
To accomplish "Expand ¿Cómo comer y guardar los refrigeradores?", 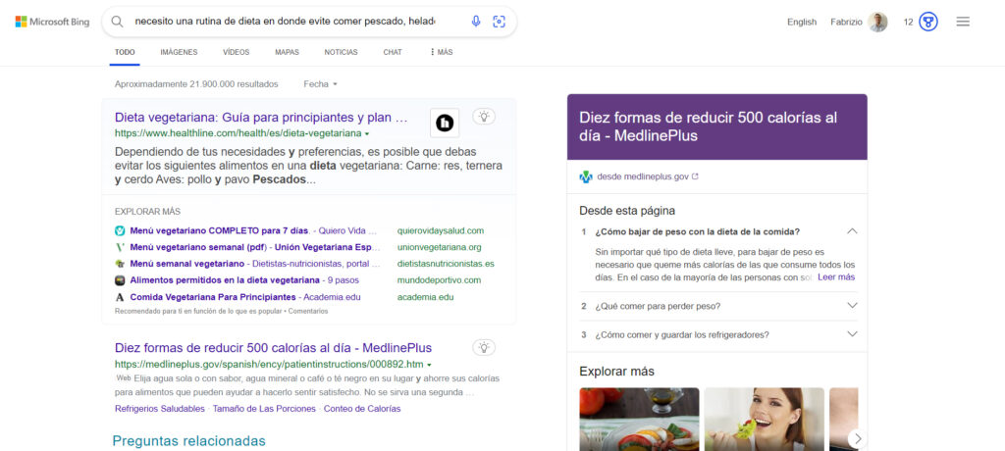I will click(851, 334).
